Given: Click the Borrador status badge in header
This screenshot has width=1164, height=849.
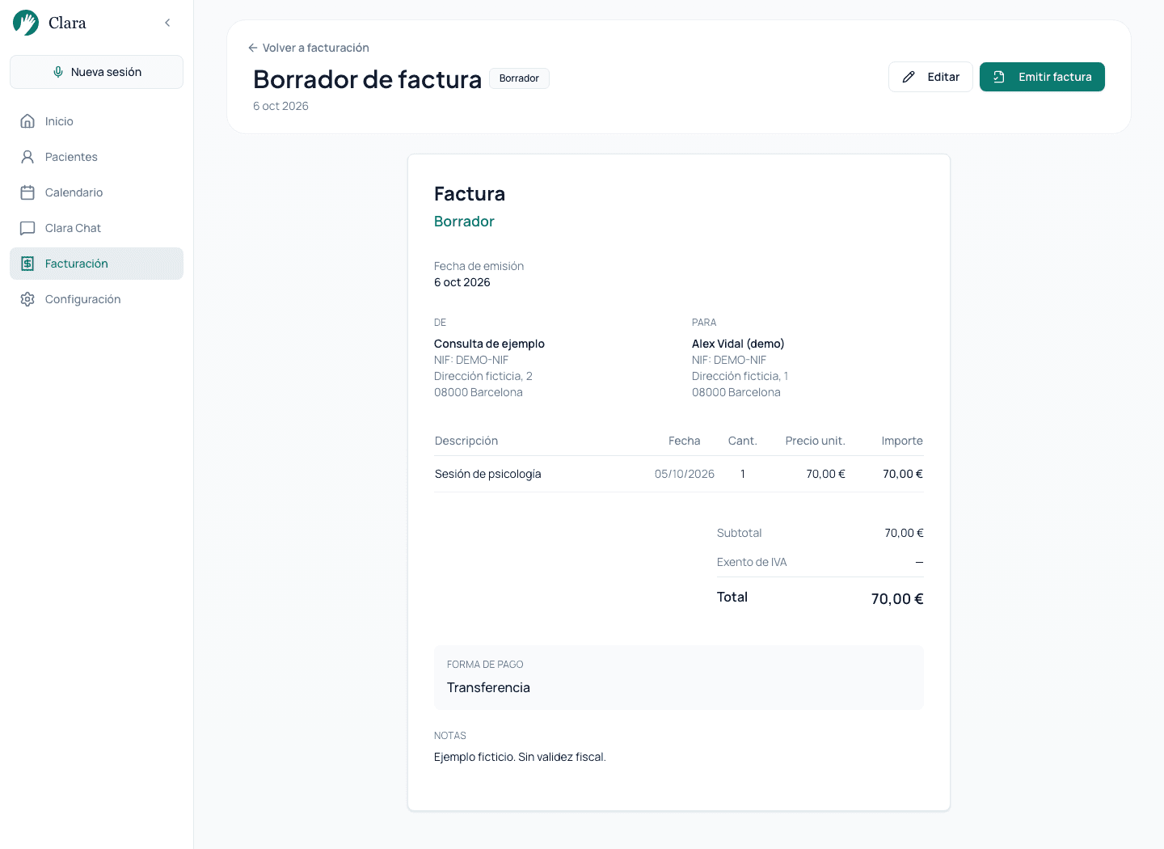Looking at the screenshot, I should (x=519, y=78).
